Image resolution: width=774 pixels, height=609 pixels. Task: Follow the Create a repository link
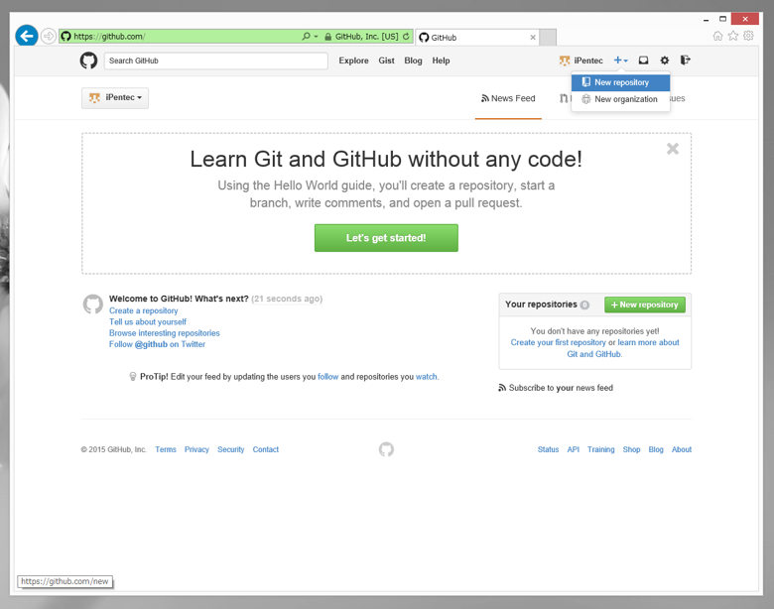point(143,310)
